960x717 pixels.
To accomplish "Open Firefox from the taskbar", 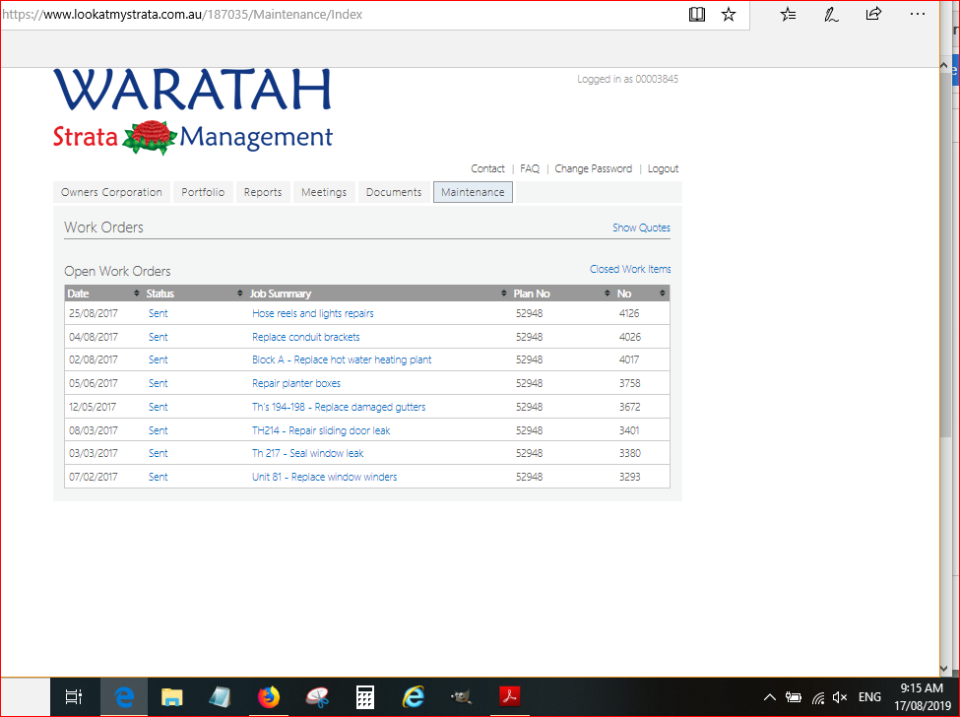I will coord(268,697).
